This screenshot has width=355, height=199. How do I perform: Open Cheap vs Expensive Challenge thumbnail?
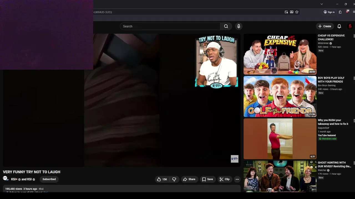click(280, 54)
